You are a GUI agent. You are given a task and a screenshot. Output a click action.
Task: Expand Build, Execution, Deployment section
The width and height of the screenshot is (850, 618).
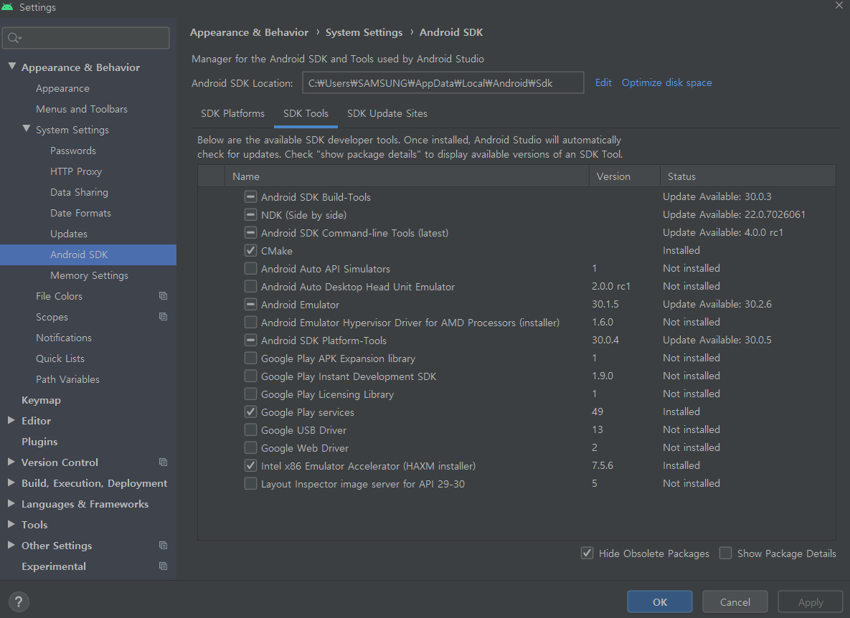point(11,482)
